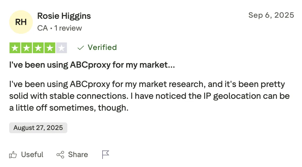Open Rosie Higgins' reviewer profile
The image size is (302, 167).
pos(64,16)
